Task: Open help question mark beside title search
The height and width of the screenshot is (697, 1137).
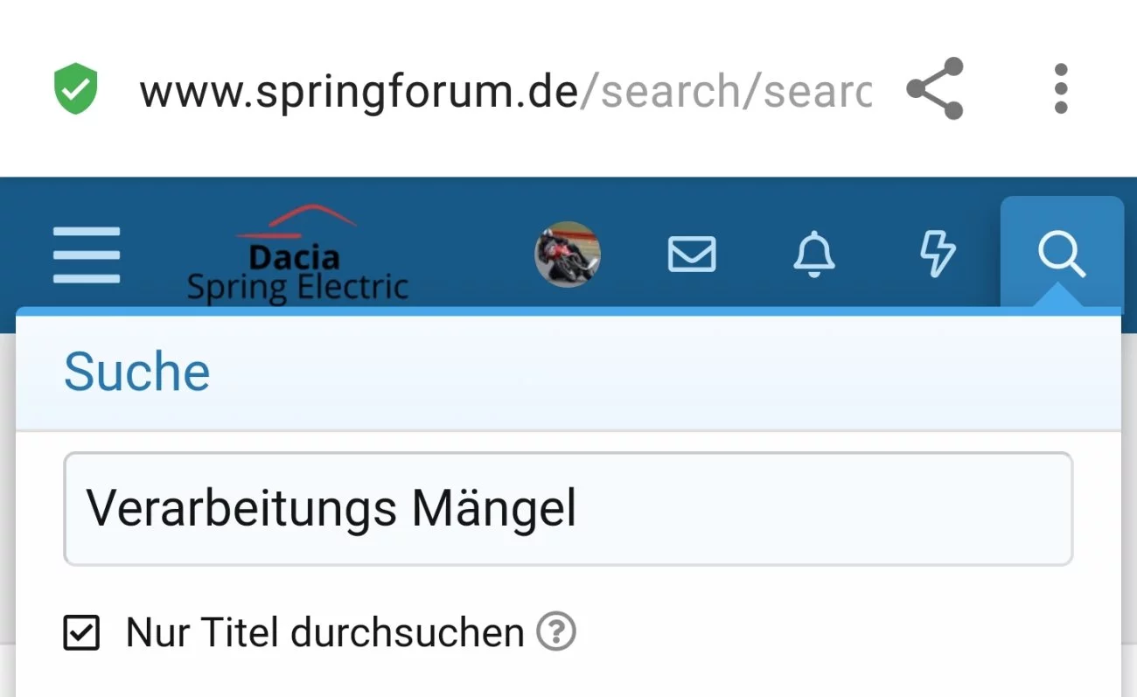Action: pyautogui.click(x=556, y=631)
